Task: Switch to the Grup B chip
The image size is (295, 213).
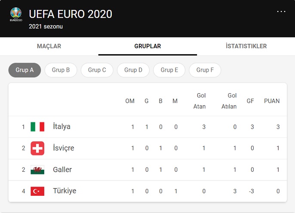Action: click(x=61, y=70)
